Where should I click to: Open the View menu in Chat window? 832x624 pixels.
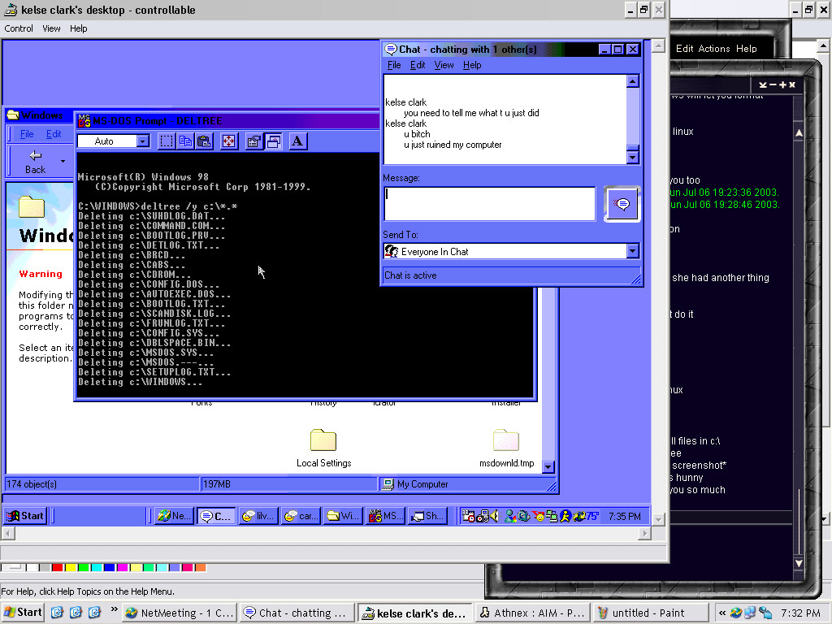coord(444,65)
